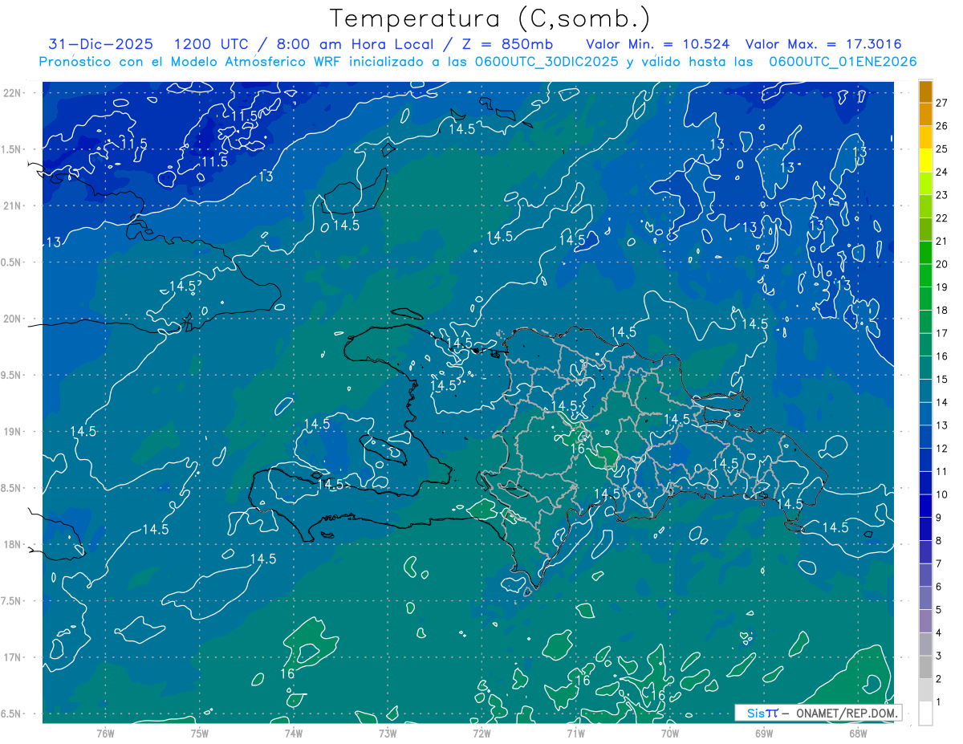Click the '69W' longitude axis label
The image size is (963, 744).
763,733
